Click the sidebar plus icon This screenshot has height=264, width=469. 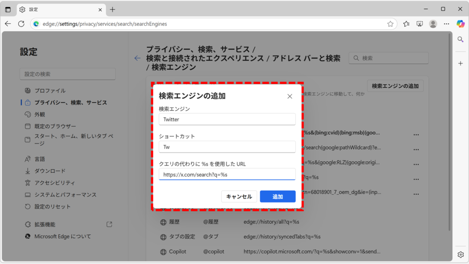tap(460, 63)
